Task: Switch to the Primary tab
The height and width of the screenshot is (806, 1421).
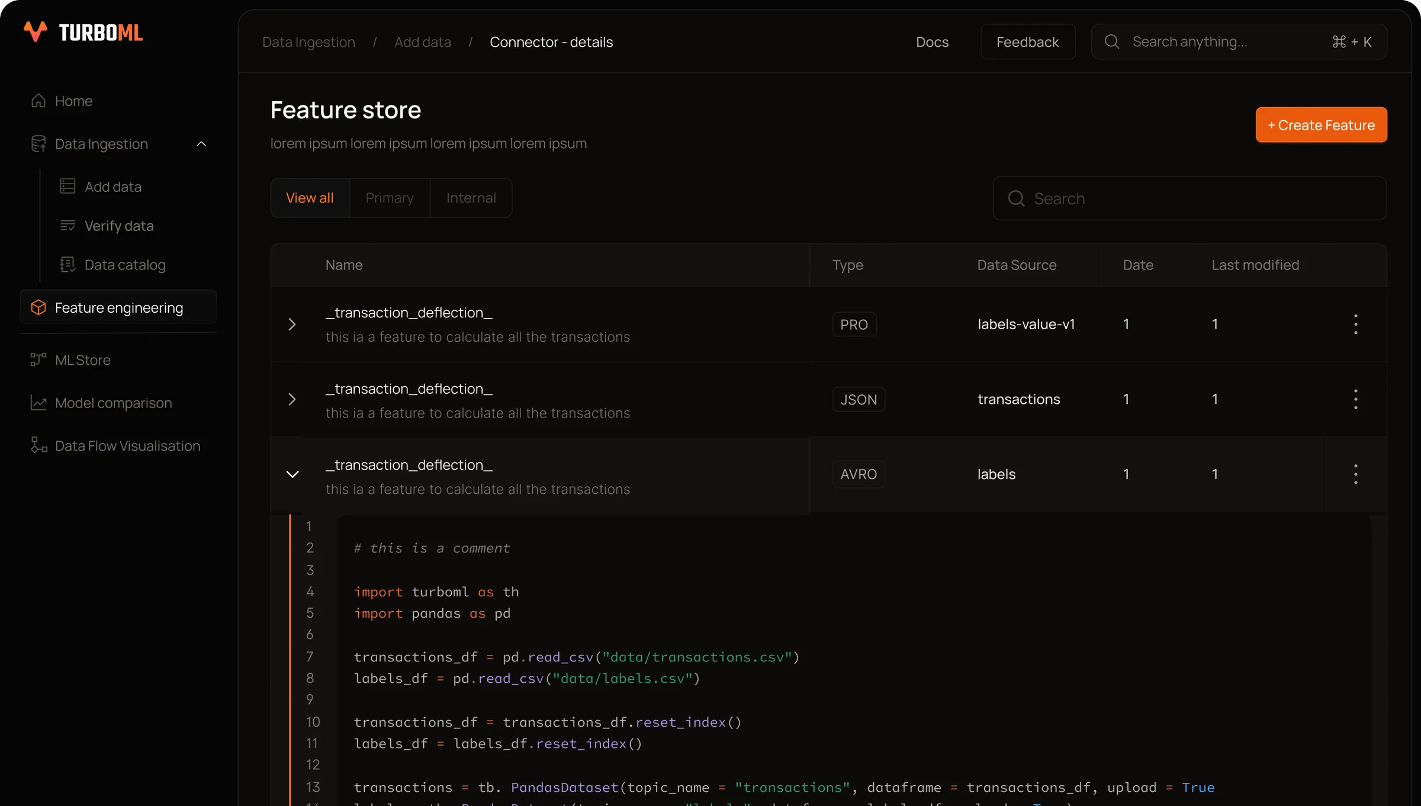Action: point(390,198)
